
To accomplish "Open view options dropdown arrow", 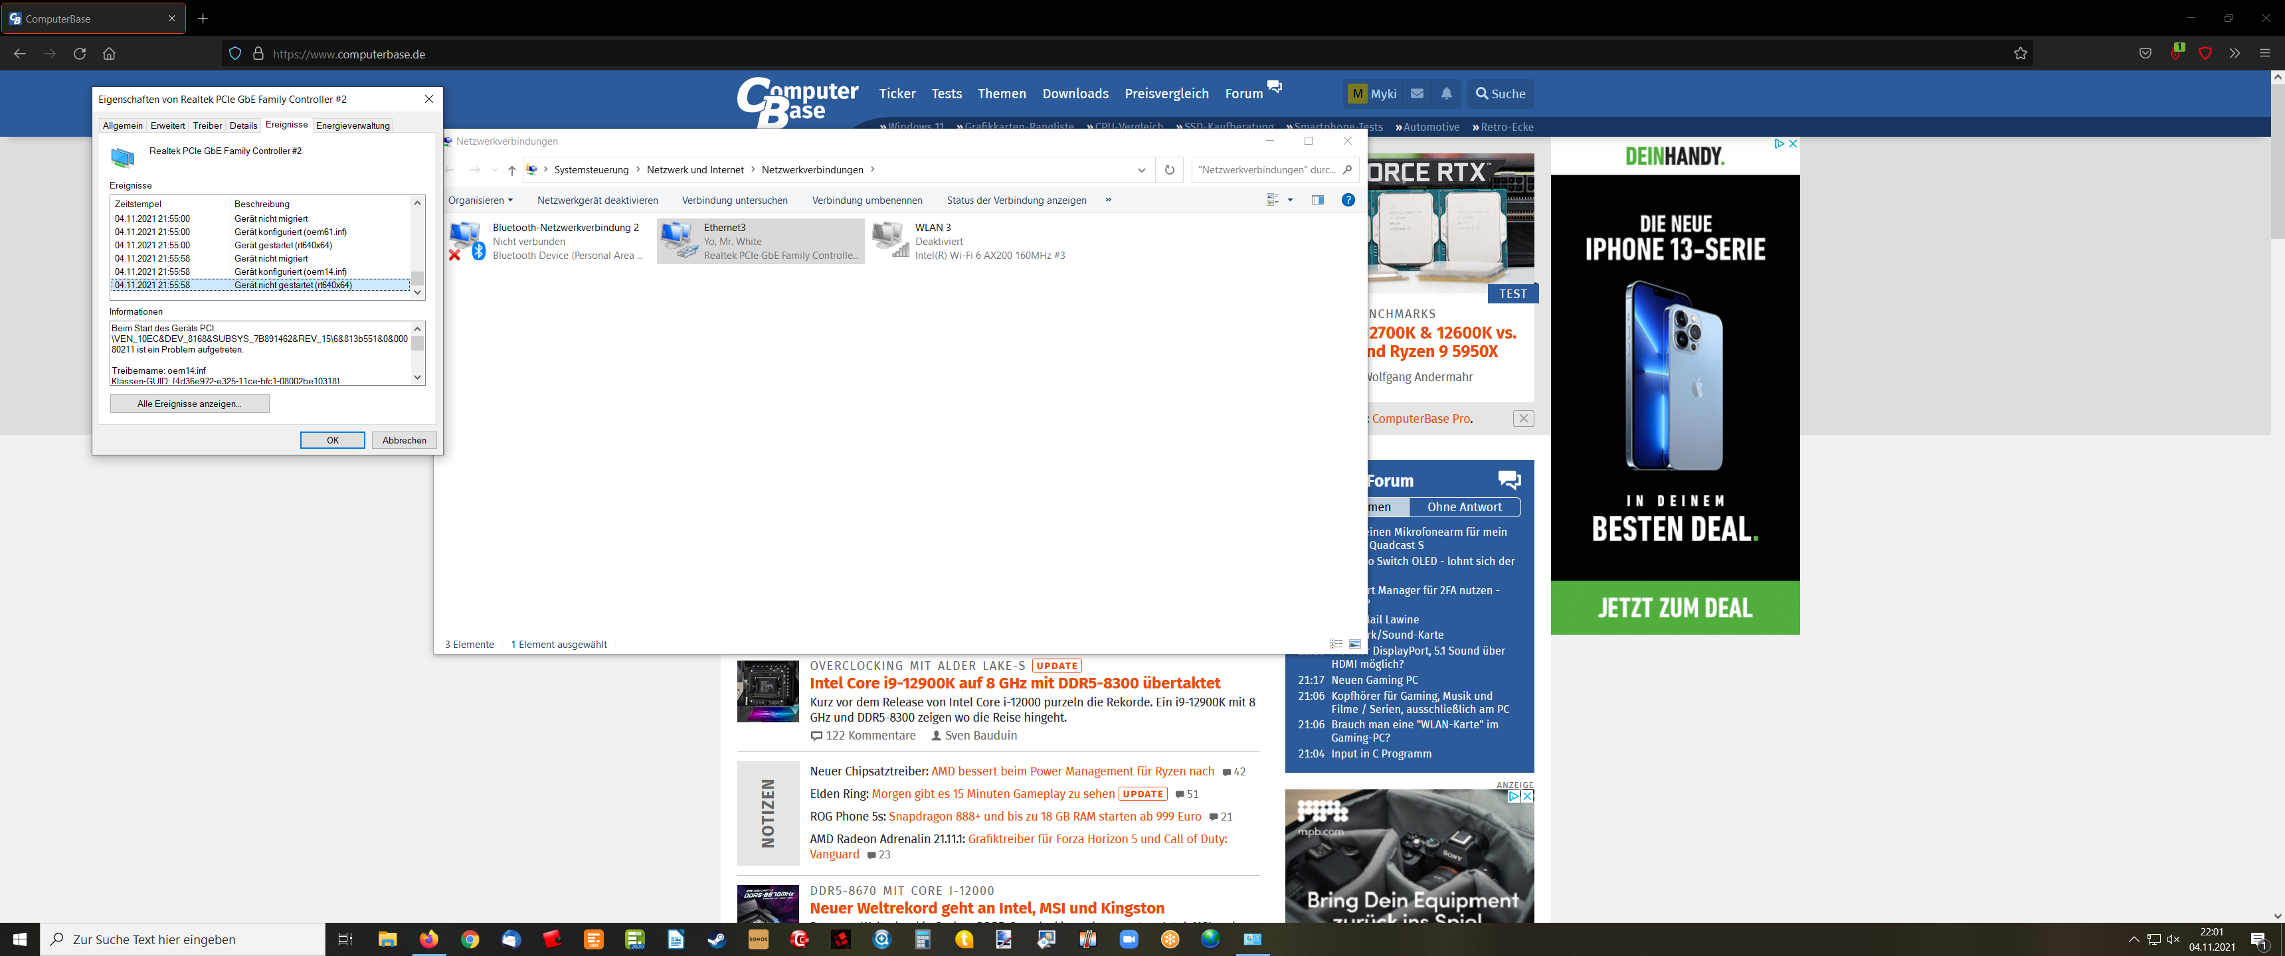I will click(1290, 200).
